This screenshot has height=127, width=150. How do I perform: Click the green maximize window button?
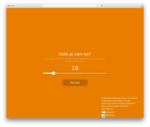(13, 6)
